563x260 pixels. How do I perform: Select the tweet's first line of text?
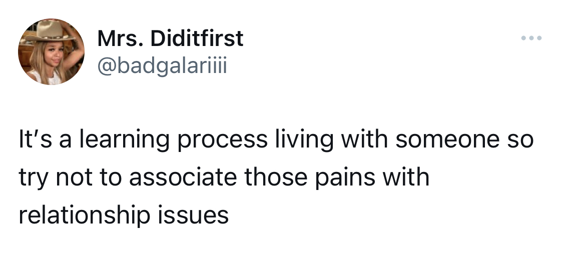276,139
